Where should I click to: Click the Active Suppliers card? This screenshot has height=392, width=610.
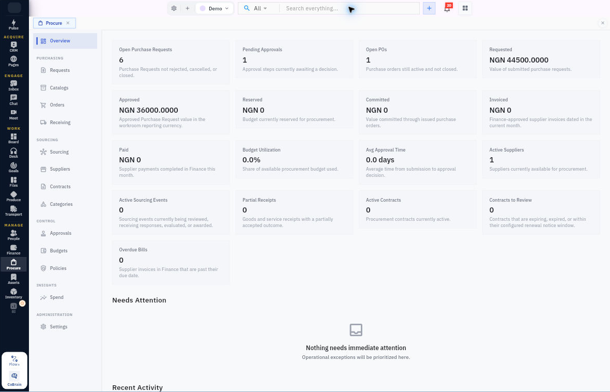(x=541, y=159)
